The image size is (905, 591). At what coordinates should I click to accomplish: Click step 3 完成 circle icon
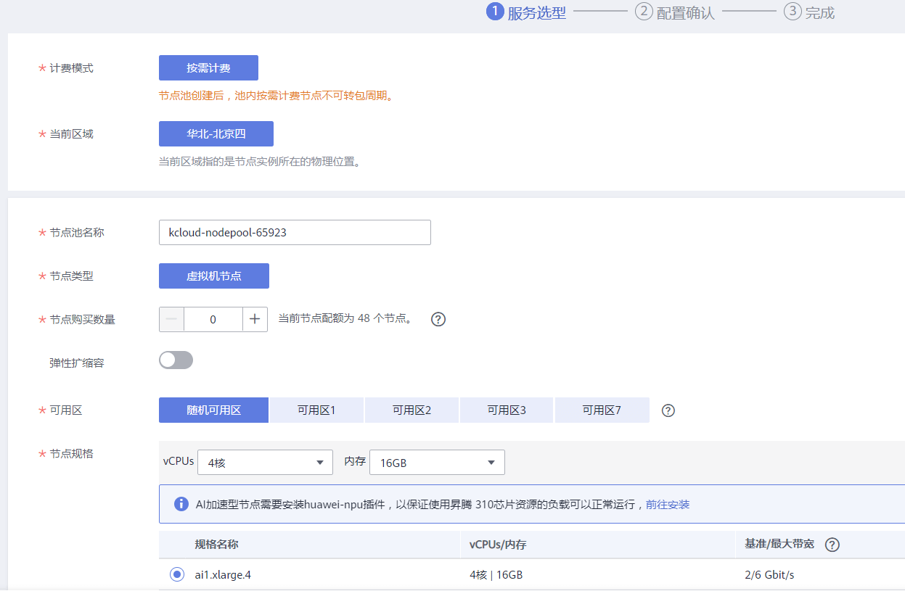pos(793,12)
